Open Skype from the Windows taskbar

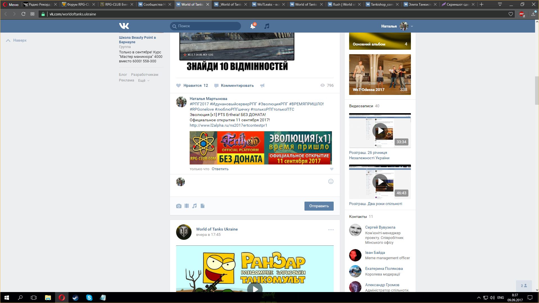[x=89, y=298]
